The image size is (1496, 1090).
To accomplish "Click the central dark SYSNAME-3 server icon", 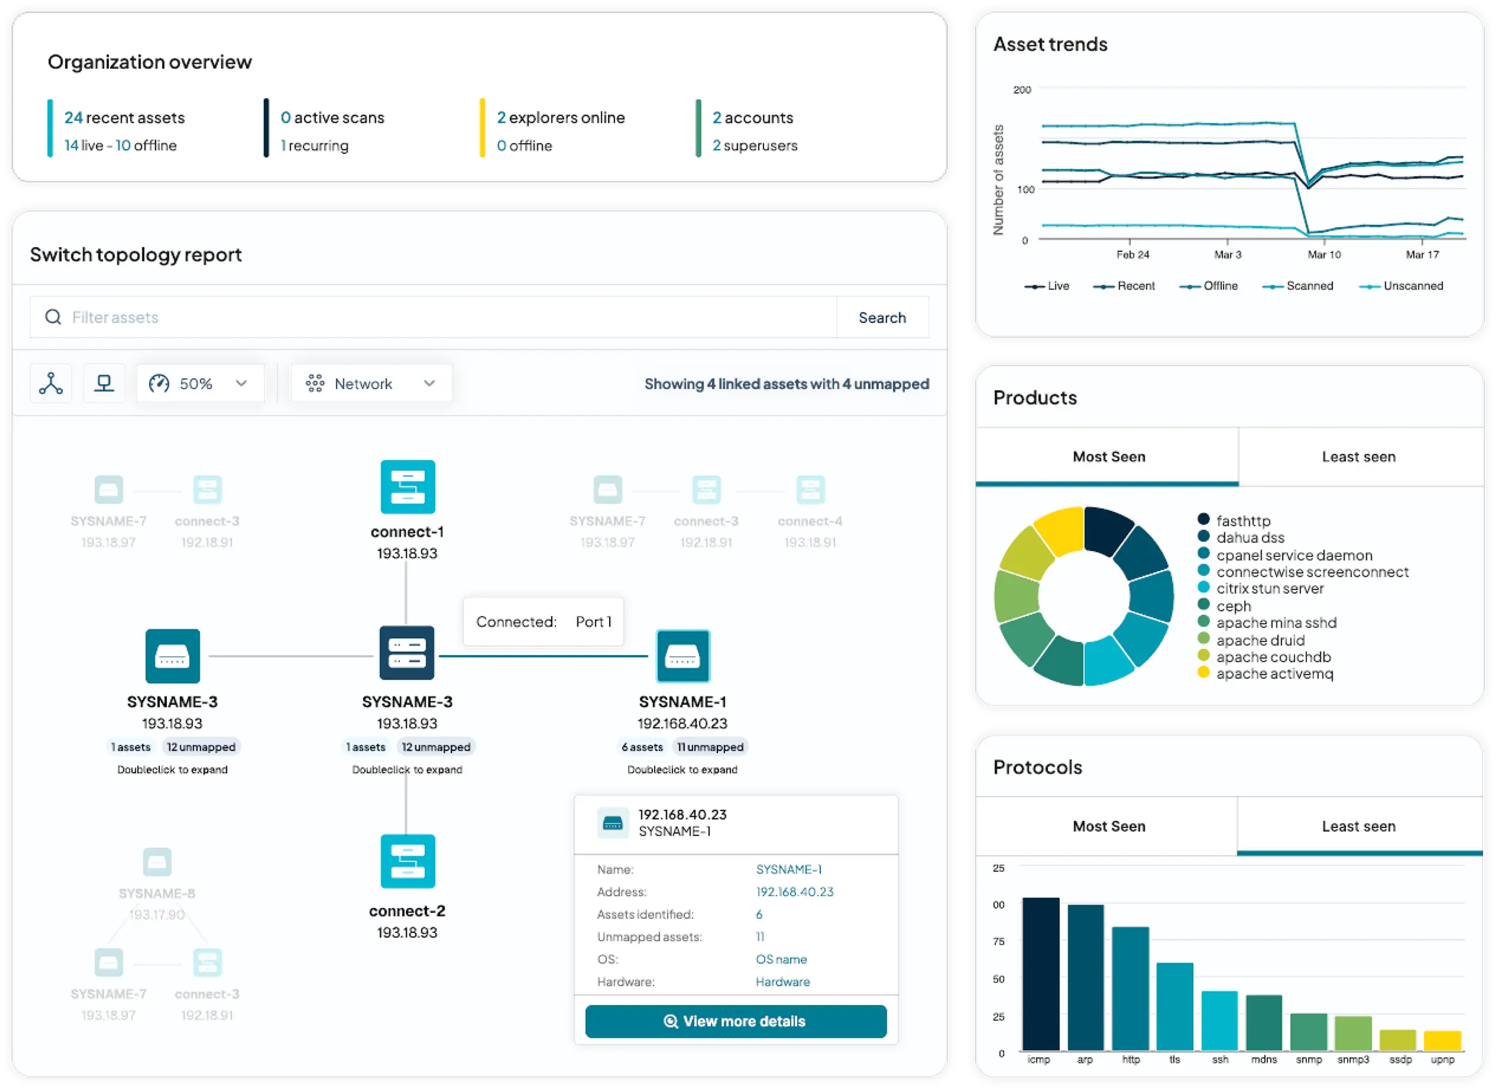I will coord(406,653).
